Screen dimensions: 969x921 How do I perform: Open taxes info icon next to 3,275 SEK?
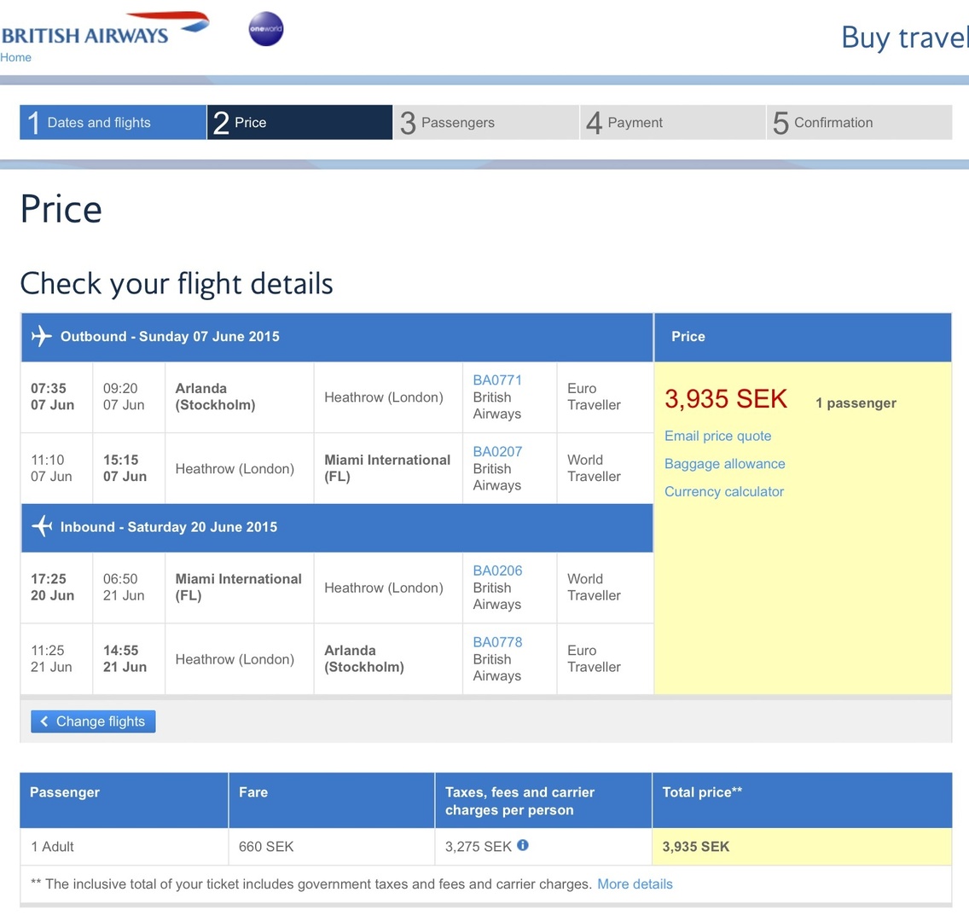click(x=523, y=846)
